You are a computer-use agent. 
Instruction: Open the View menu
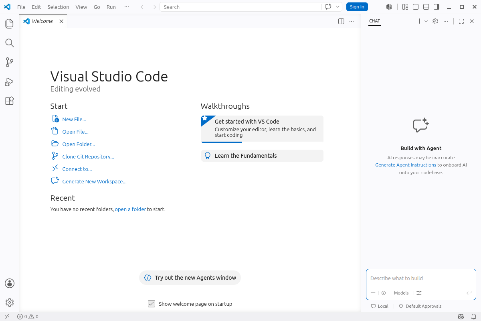pyautogui.click(x=81, y=7)
